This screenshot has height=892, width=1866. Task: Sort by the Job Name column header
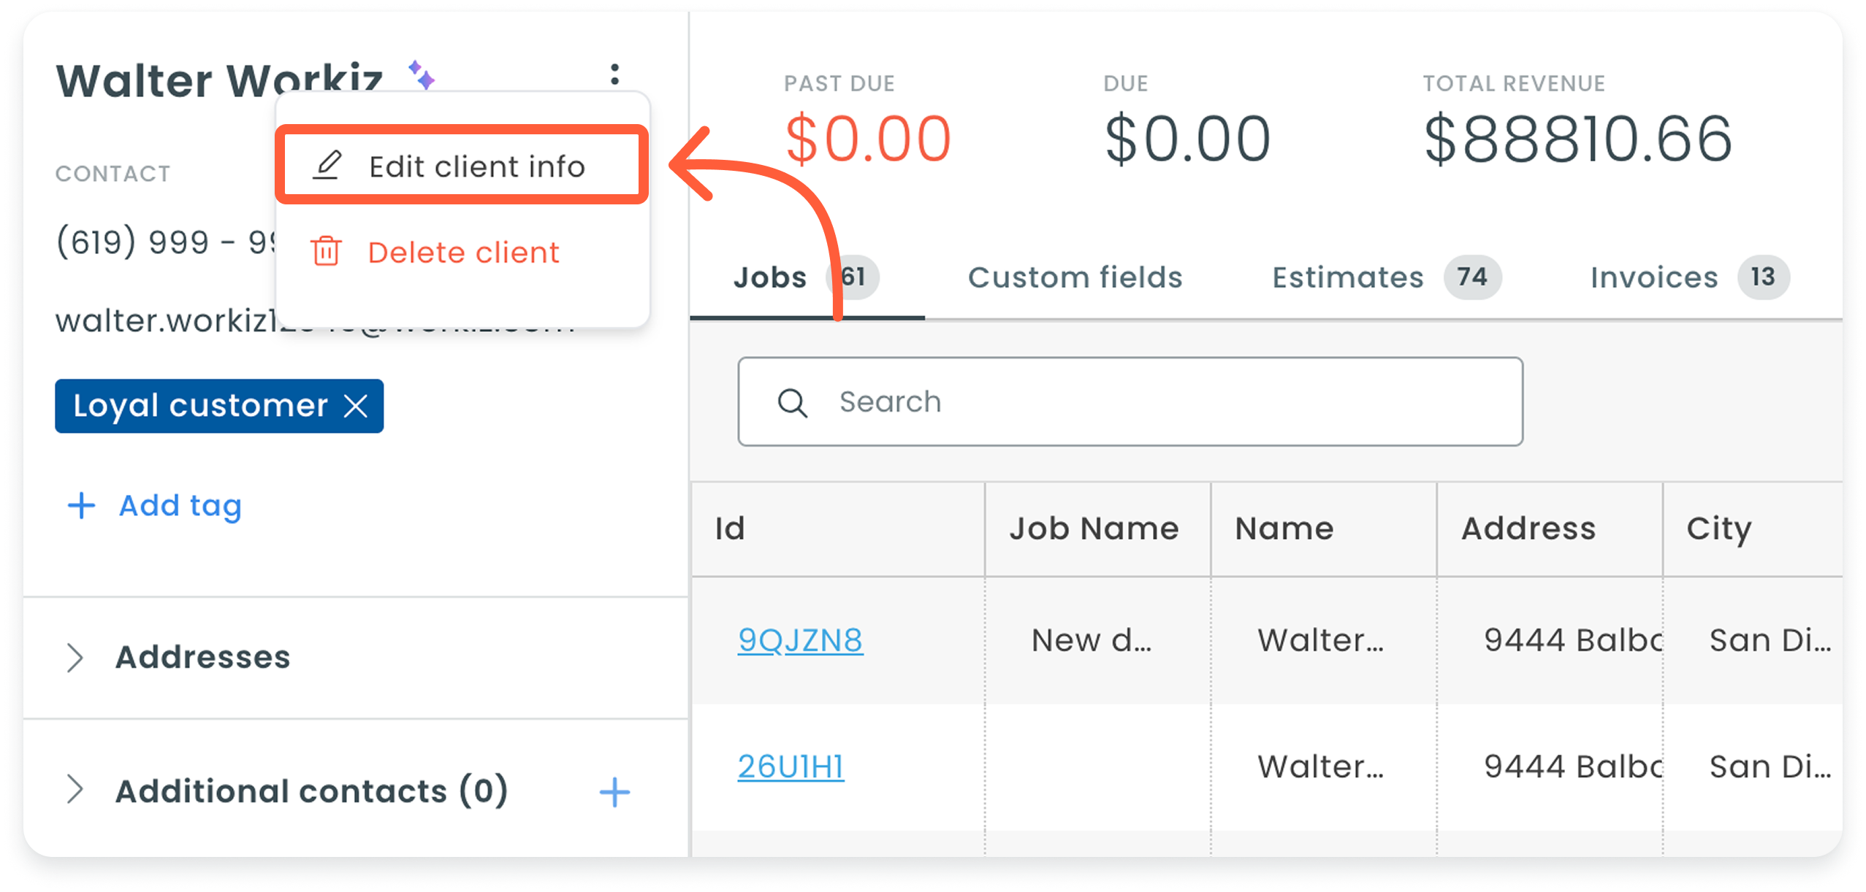pyautogui.click(x=1094, y=528)
